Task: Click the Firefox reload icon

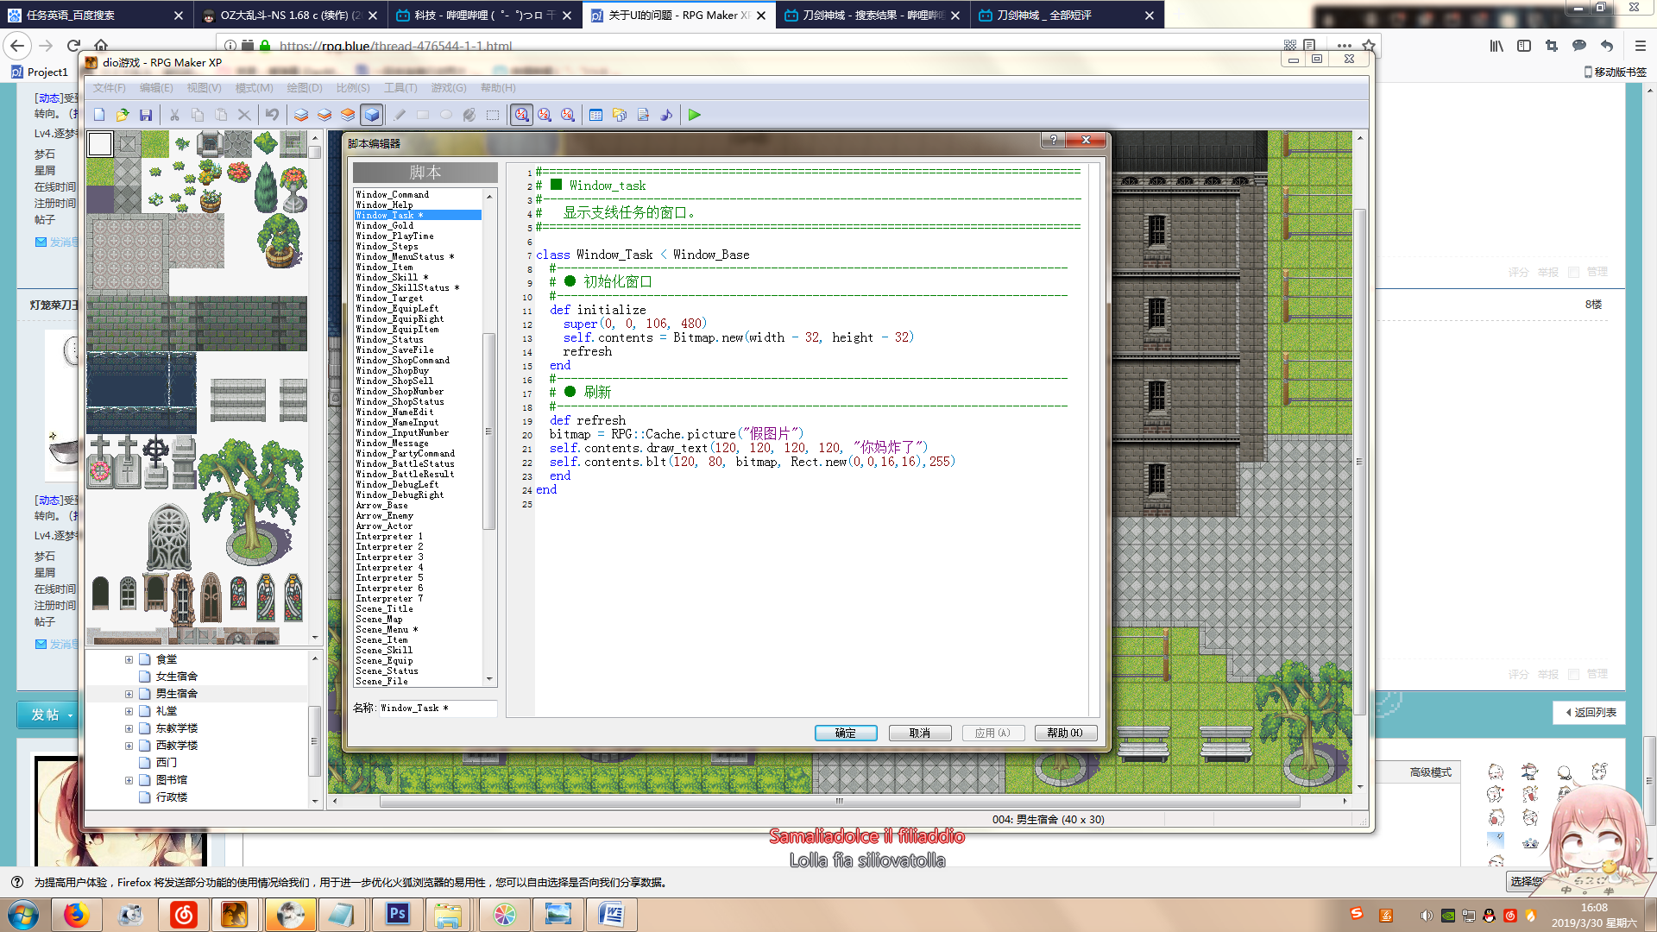Action: (x=73, y=46)
